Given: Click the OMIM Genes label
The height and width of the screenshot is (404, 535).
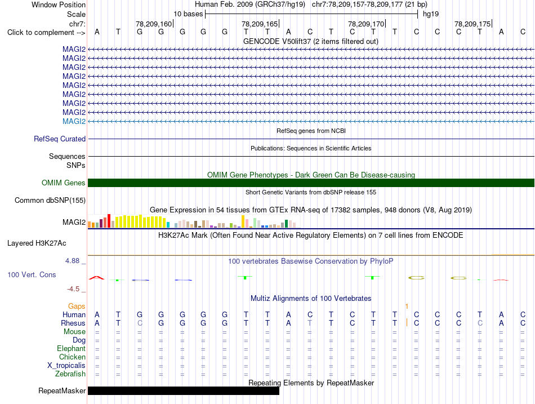Looking at the screenshot, I should click(x=64, y=183).
